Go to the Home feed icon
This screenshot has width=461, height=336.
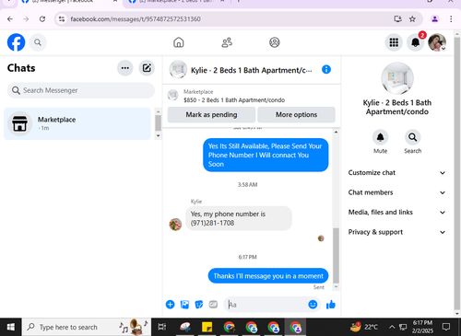179,42
